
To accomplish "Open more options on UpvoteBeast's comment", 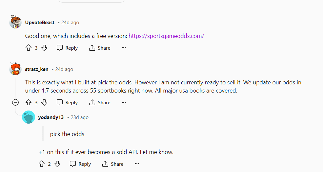I will point(124,48).
